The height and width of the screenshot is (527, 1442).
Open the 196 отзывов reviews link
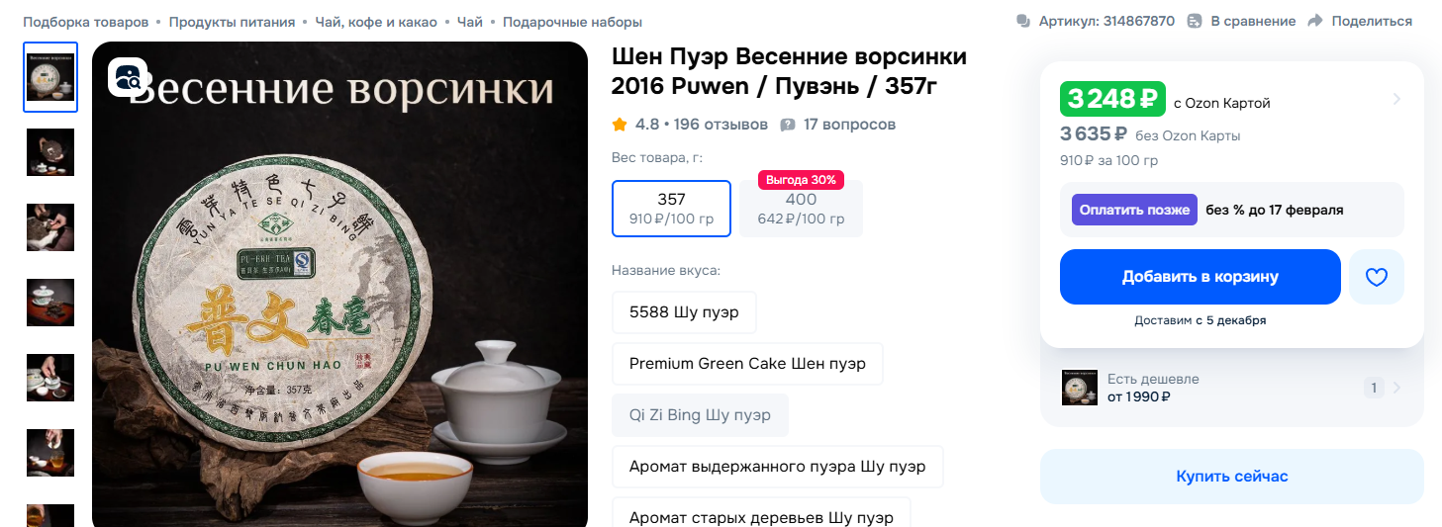(721, 125)
